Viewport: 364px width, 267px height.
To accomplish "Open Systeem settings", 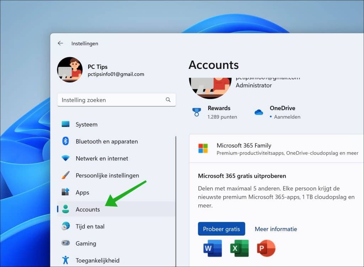I will (x=116, y=125).
